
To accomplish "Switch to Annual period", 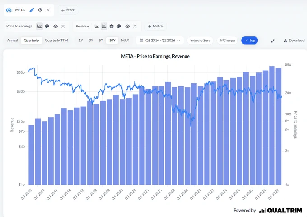I will [12, 41].
